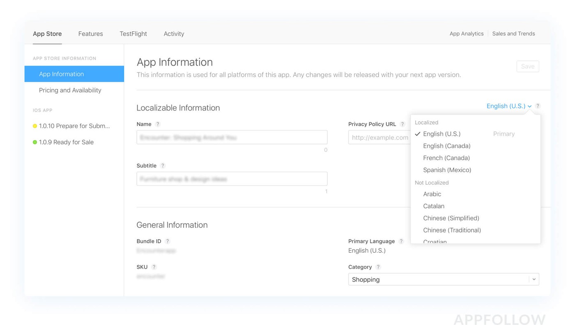Open the App Analytics link
The height and width of the screenshot is (325, 575).
pyautogui.click(x=466, y=34)
